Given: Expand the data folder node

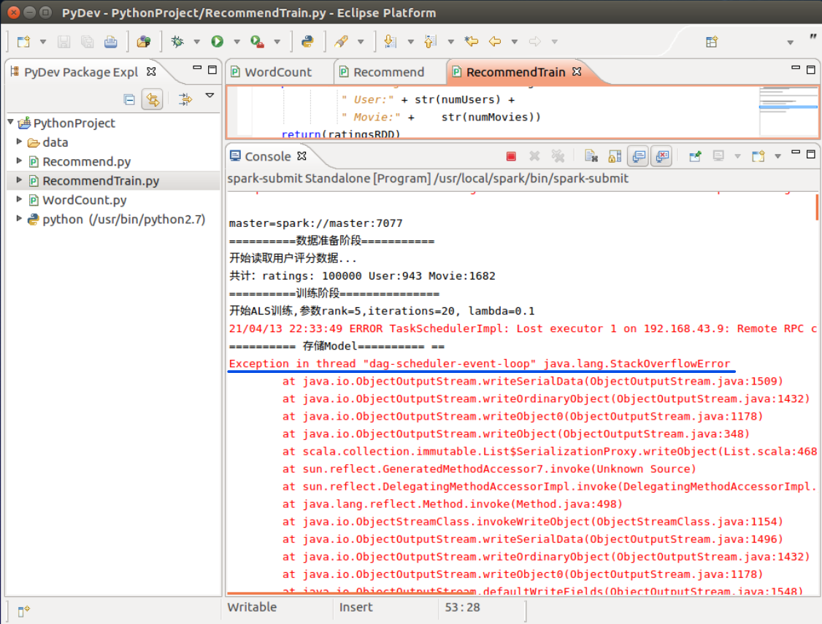Looking at the screenshot, I should click(x=20, y=142).
